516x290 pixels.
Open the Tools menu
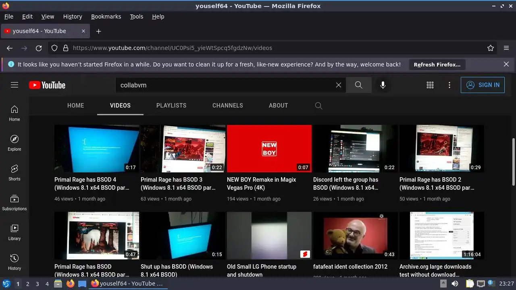coord(136,17)
